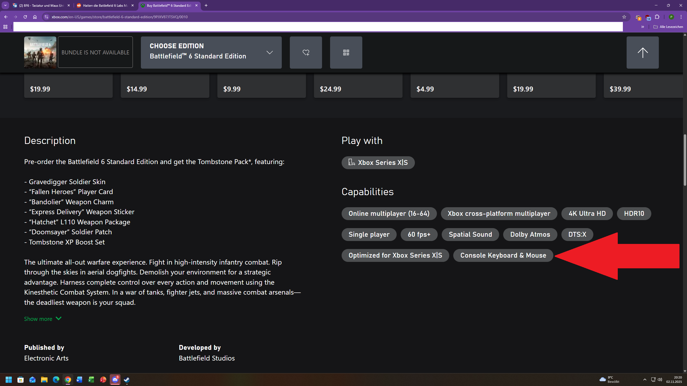This screenshot has height=386, width=687.
Task: Open Chrome's three-dot menu
Action: pos(681,17)
